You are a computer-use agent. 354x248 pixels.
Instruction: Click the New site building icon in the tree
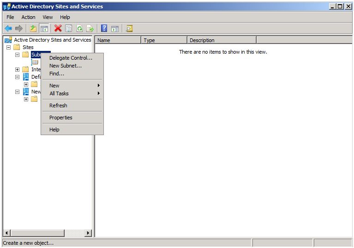tap(26, 92)
